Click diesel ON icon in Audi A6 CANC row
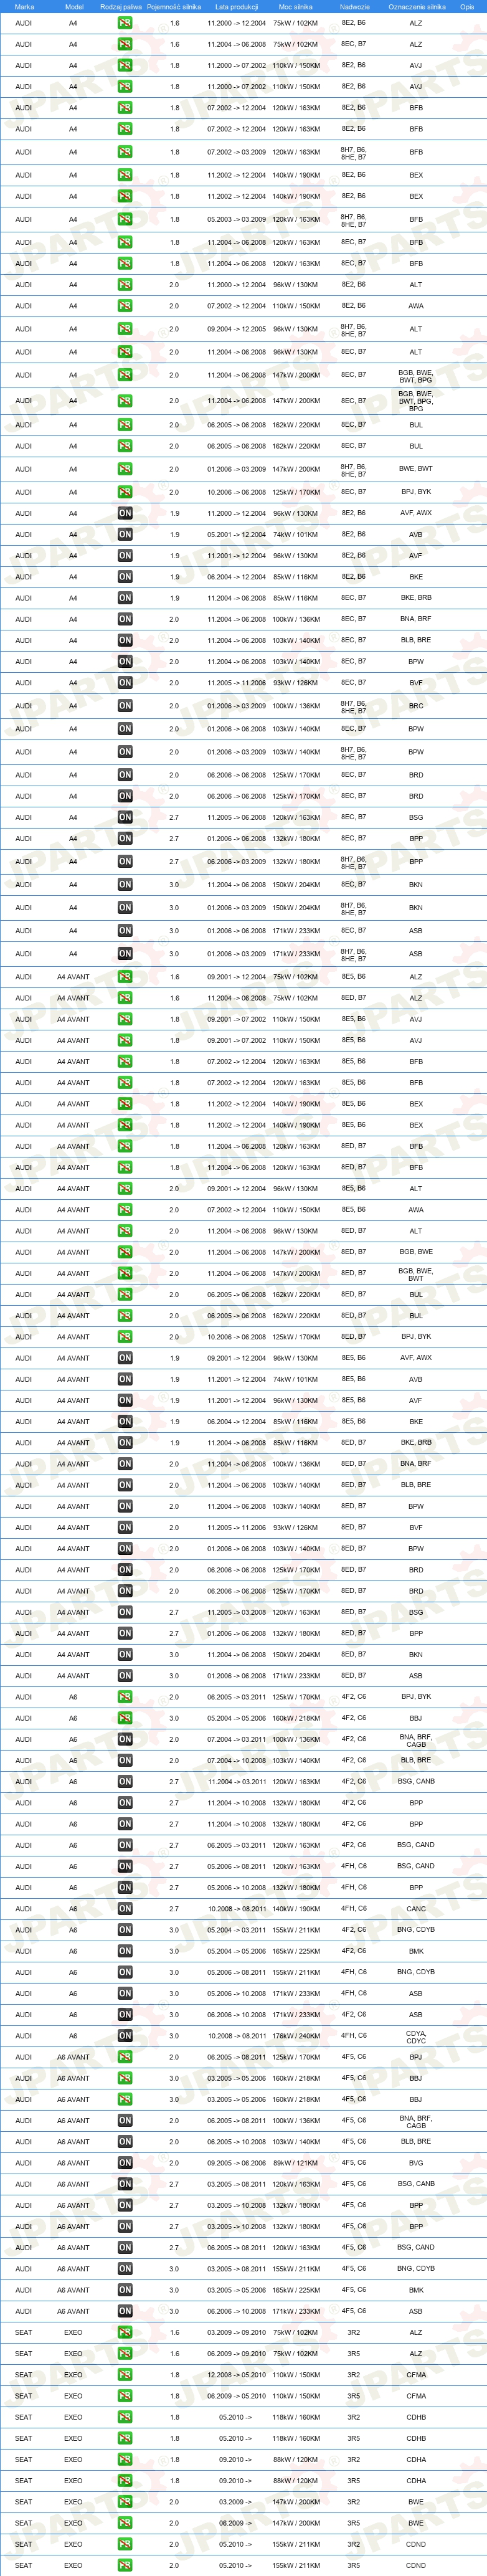Viewport: 487px width, 2576px height. [x=124, y=1909]
